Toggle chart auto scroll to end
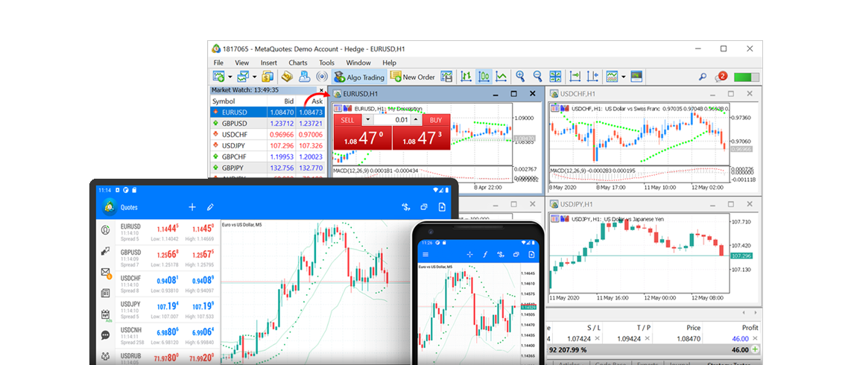 pyautogui.click(x=575, y=77)
